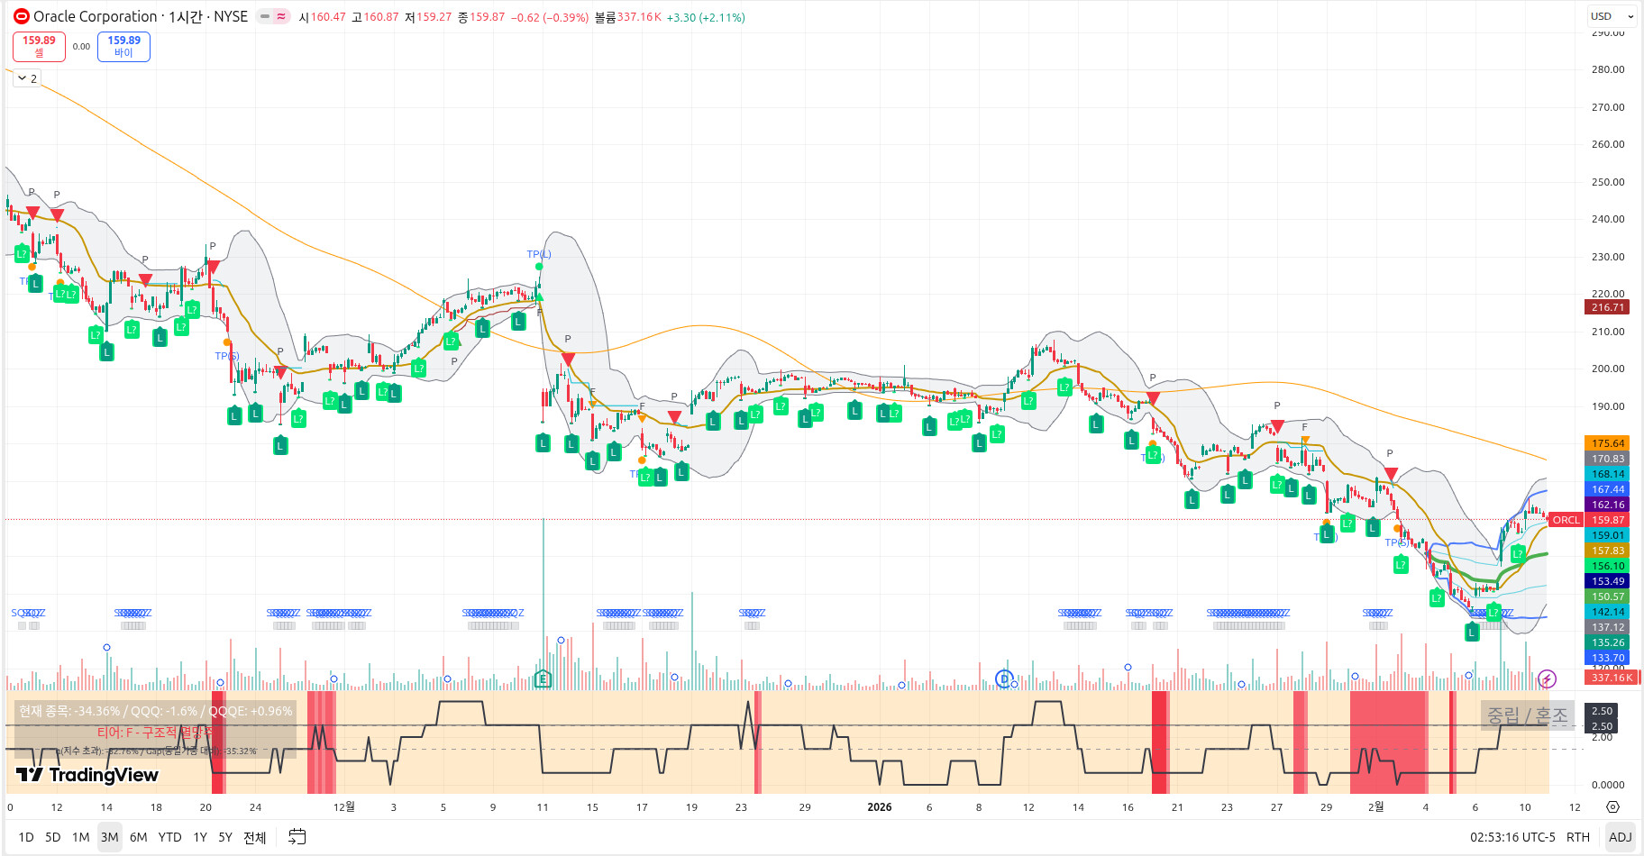Select the 1D time range

[x=26, y=837]
